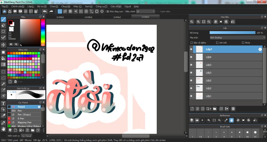Select the G Pen brush
Viewport: 267px width, 142px height.
coord(24,119)
